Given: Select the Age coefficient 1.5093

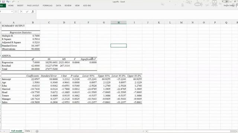Looking at the screenshot, I should pos(33,82).
